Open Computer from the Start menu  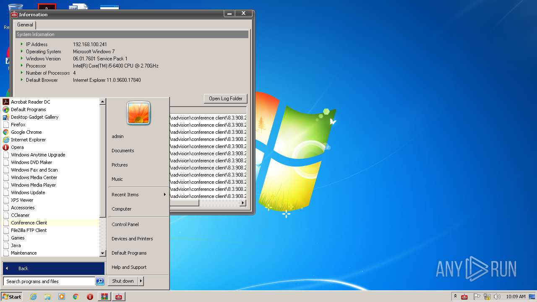(x=122, y=209)
